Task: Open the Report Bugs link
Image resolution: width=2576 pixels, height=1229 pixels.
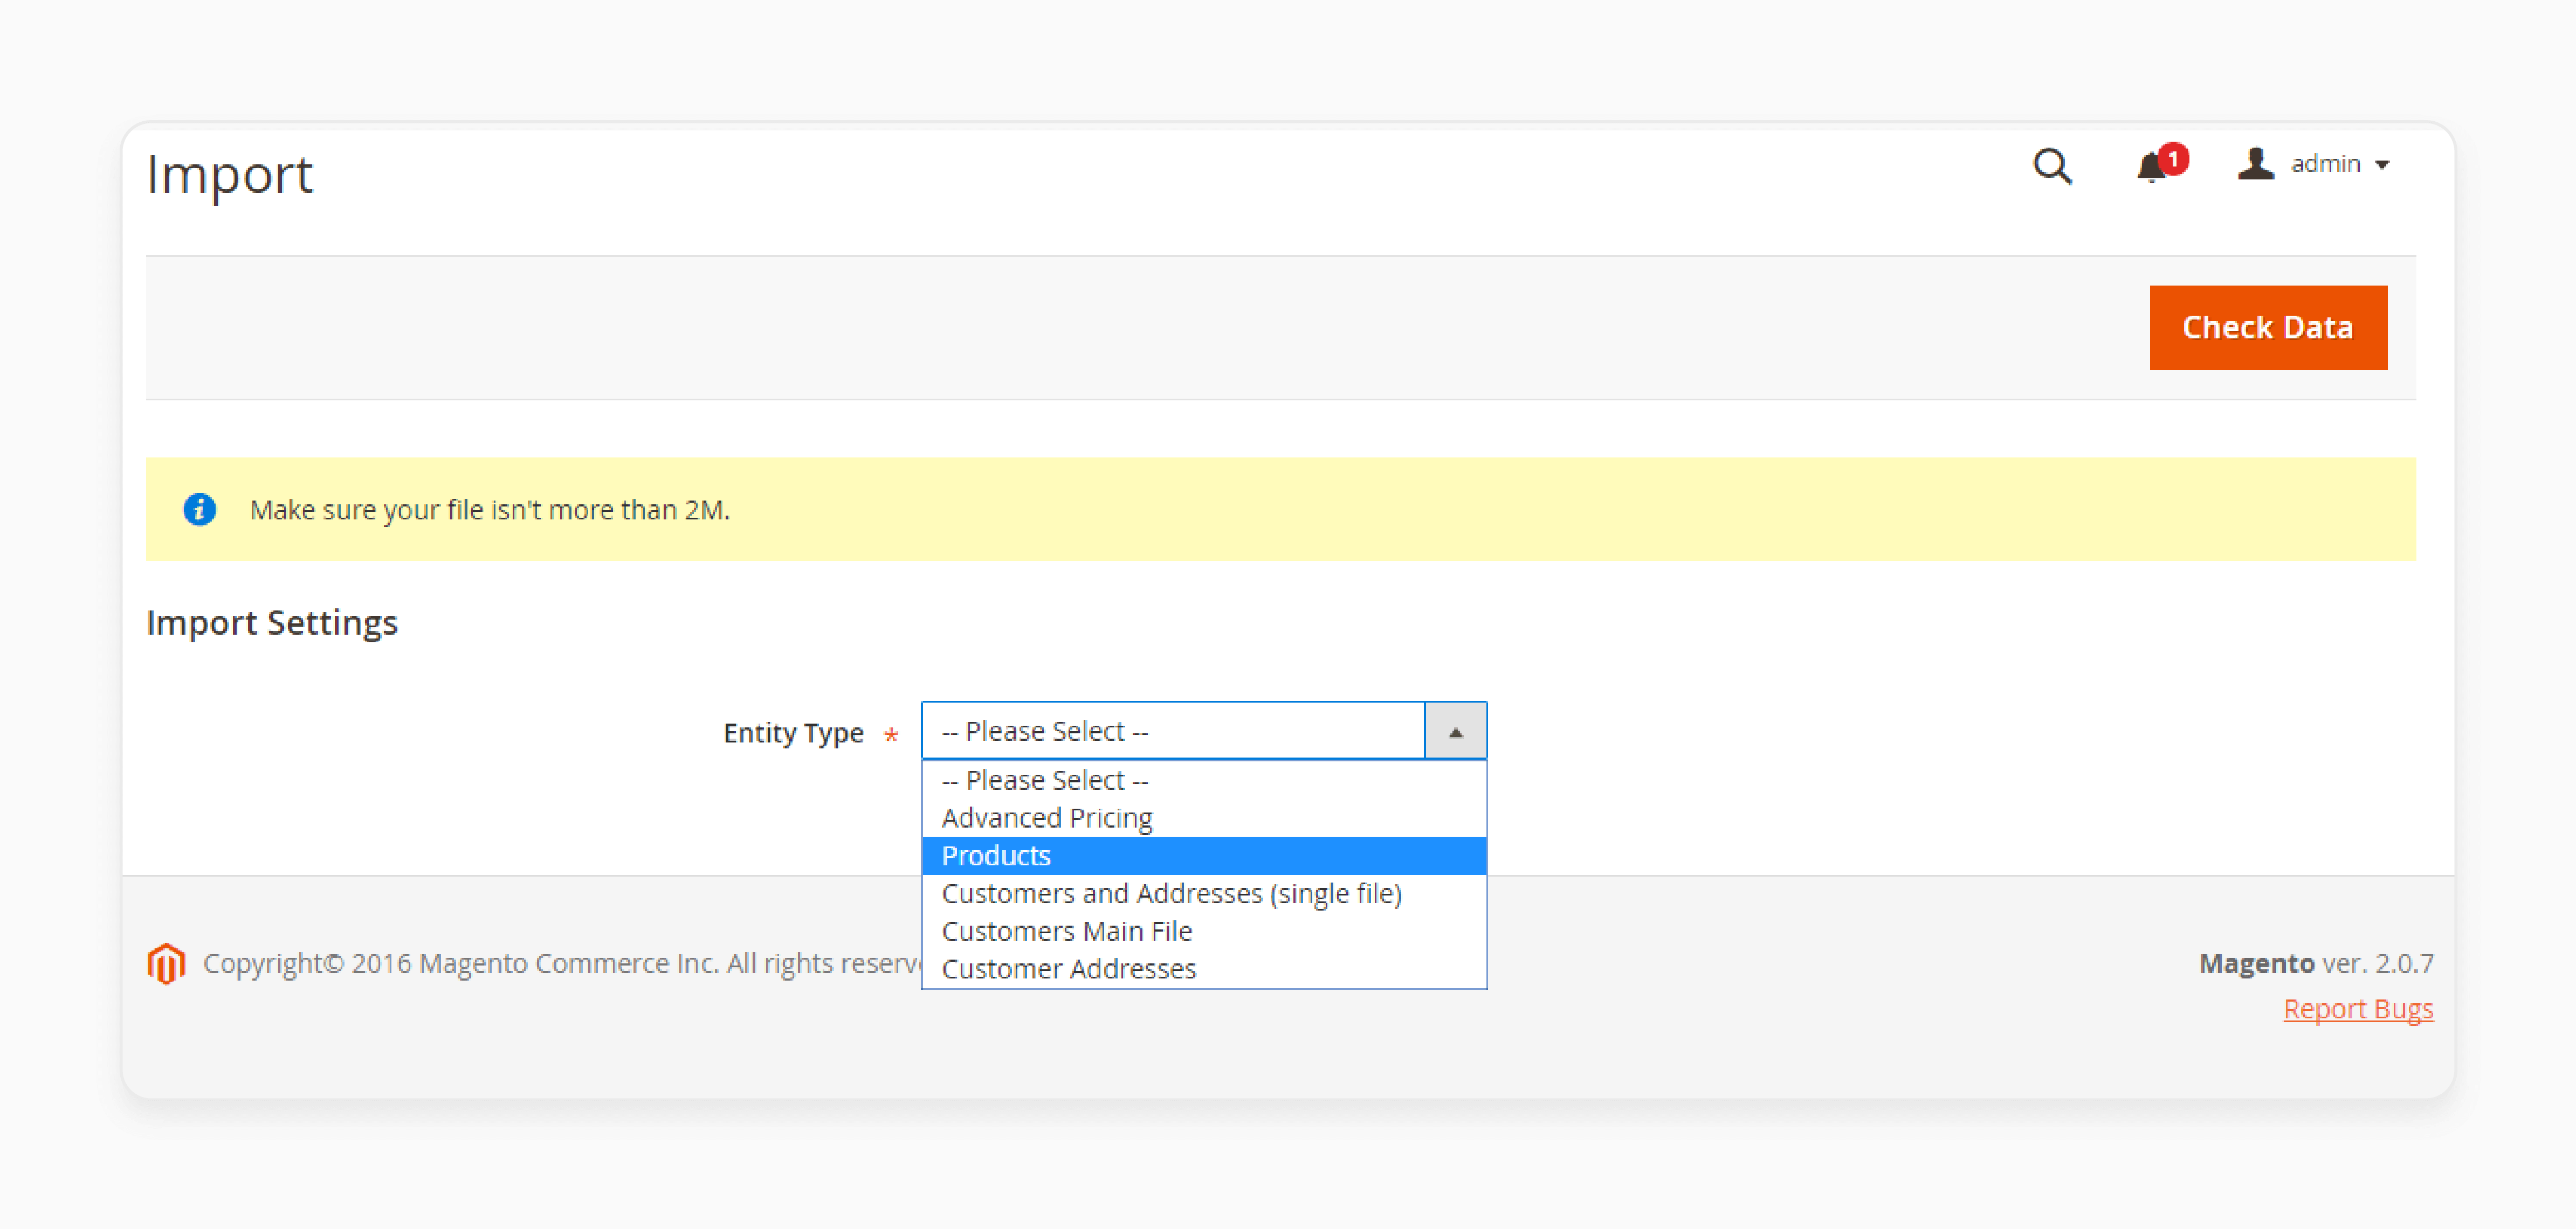Action: click(2358, 1009)
